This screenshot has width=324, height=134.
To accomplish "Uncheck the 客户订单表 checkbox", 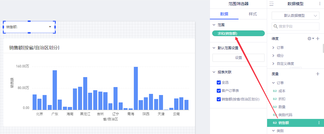I will pos(219,91).
